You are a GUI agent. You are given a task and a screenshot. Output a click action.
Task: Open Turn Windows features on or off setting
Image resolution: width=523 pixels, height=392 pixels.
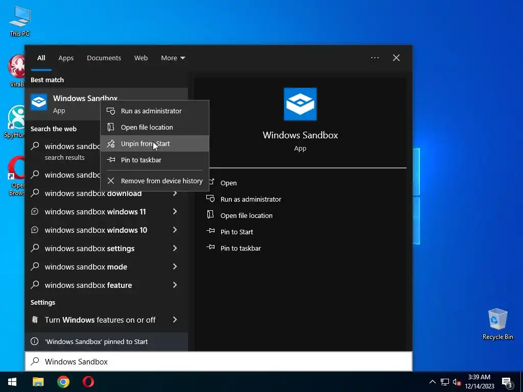coord(100,320)
